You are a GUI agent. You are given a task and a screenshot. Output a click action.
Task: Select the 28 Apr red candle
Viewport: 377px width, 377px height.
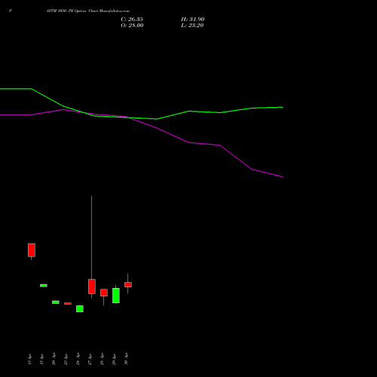[x=104, y=293]
